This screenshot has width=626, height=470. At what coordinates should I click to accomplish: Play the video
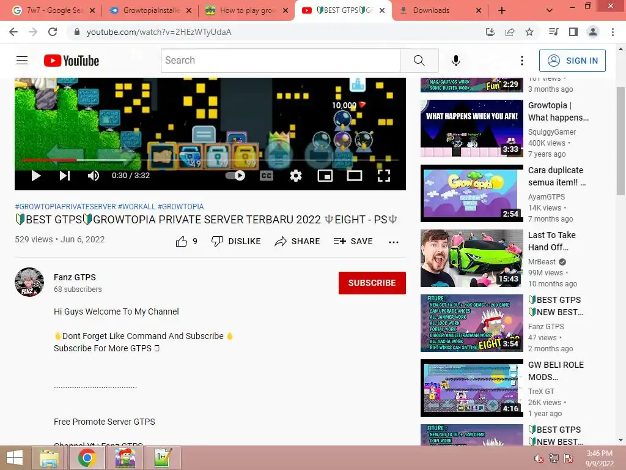(36, 176)
